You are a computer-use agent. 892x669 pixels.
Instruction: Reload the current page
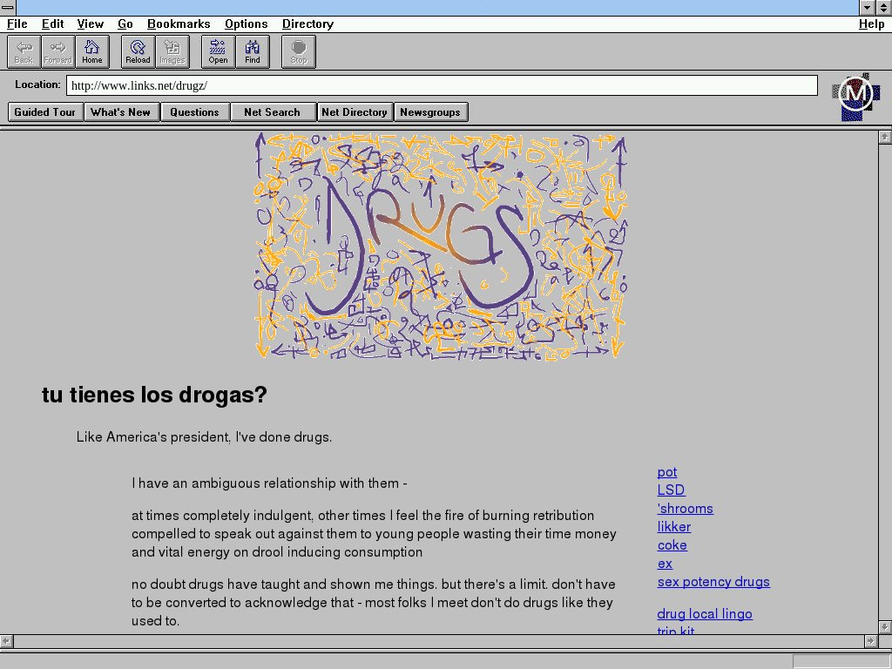pos(138,52)
